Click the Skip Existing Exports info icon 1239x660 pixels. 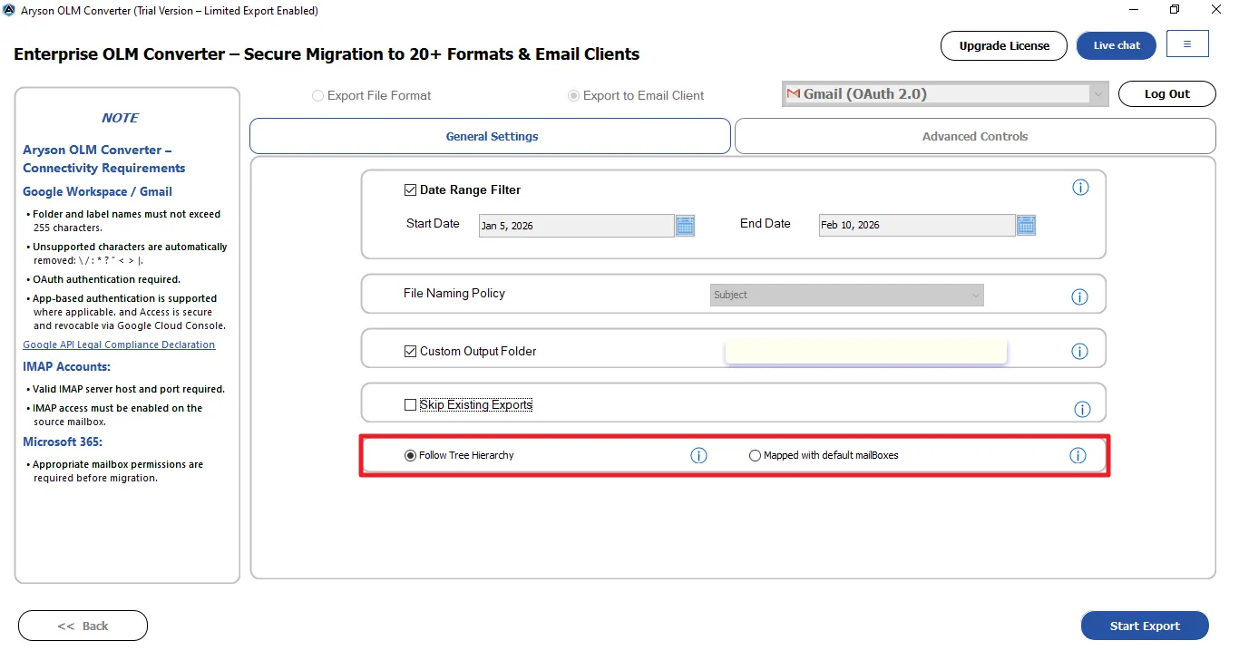pos(1081,409)
